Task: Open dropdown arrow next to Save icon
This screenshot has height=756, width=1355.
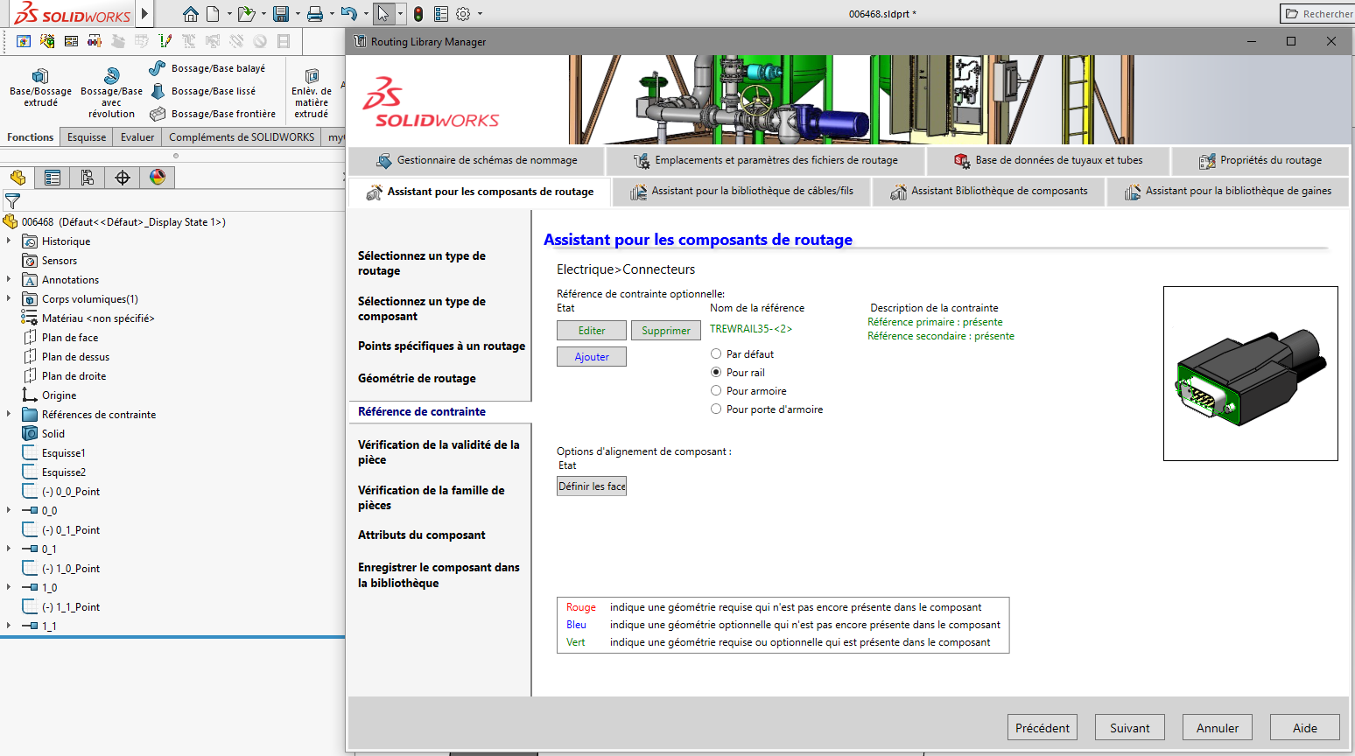Action: [297, 14]
